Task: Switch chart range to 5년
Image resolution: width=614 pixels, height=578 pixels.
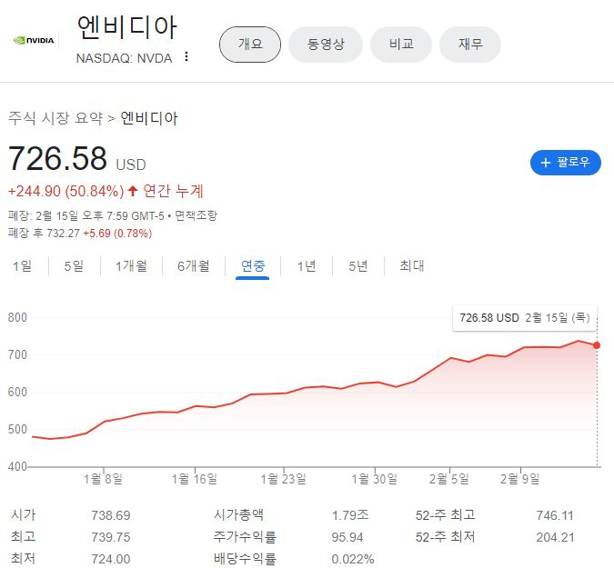Action: pos(358,266)
